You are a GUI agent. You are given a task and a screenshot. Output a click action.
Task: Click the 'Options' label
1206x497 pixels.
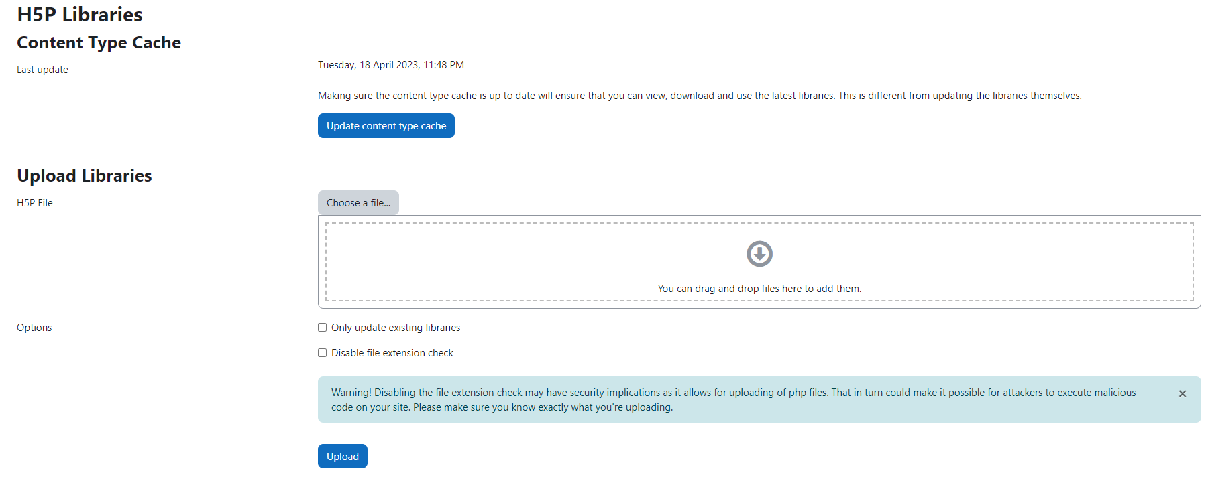[34, 328]
